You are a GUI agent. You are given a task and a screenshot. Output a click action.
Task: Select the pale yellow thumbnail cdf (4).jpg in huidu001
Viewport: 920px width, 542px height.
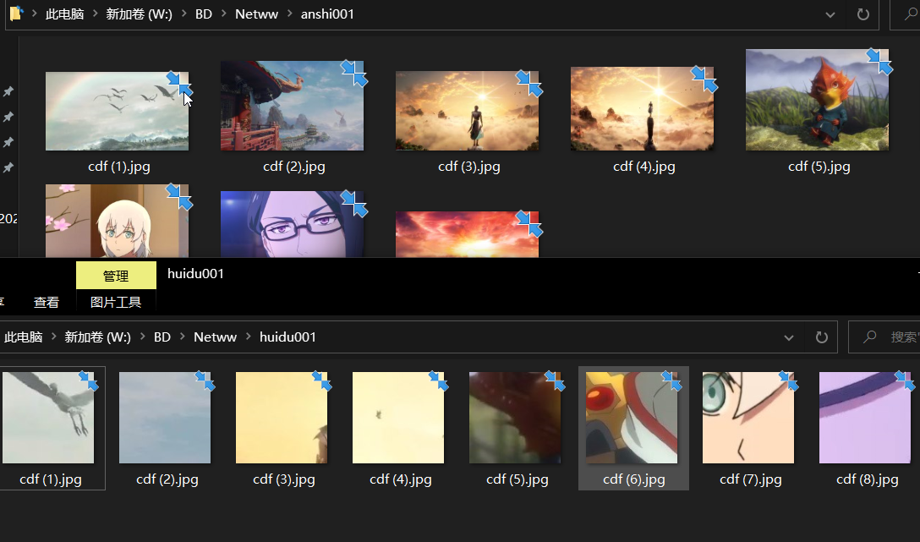coord(398,418)
